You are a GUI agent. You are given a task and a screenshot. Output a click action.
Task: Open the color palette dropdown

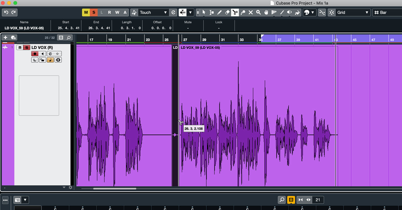(x=313, y=12)
